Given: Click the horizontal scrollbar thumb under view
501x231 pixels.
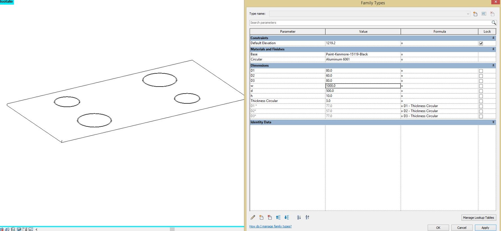Looking at the screenshot, I should [172, 229].
